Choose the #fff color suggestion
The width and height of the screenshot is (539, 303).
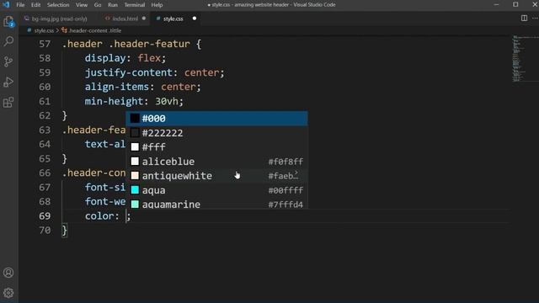tap(216, 147)
